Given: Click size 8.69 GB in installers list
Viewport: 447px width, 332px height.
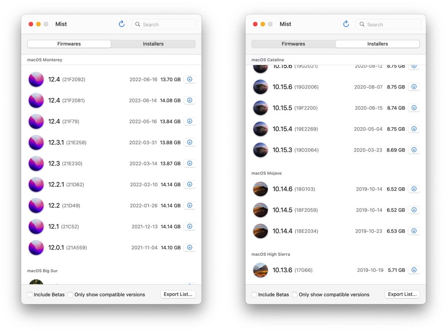Looking at the screenshot, I should point(396,150).
